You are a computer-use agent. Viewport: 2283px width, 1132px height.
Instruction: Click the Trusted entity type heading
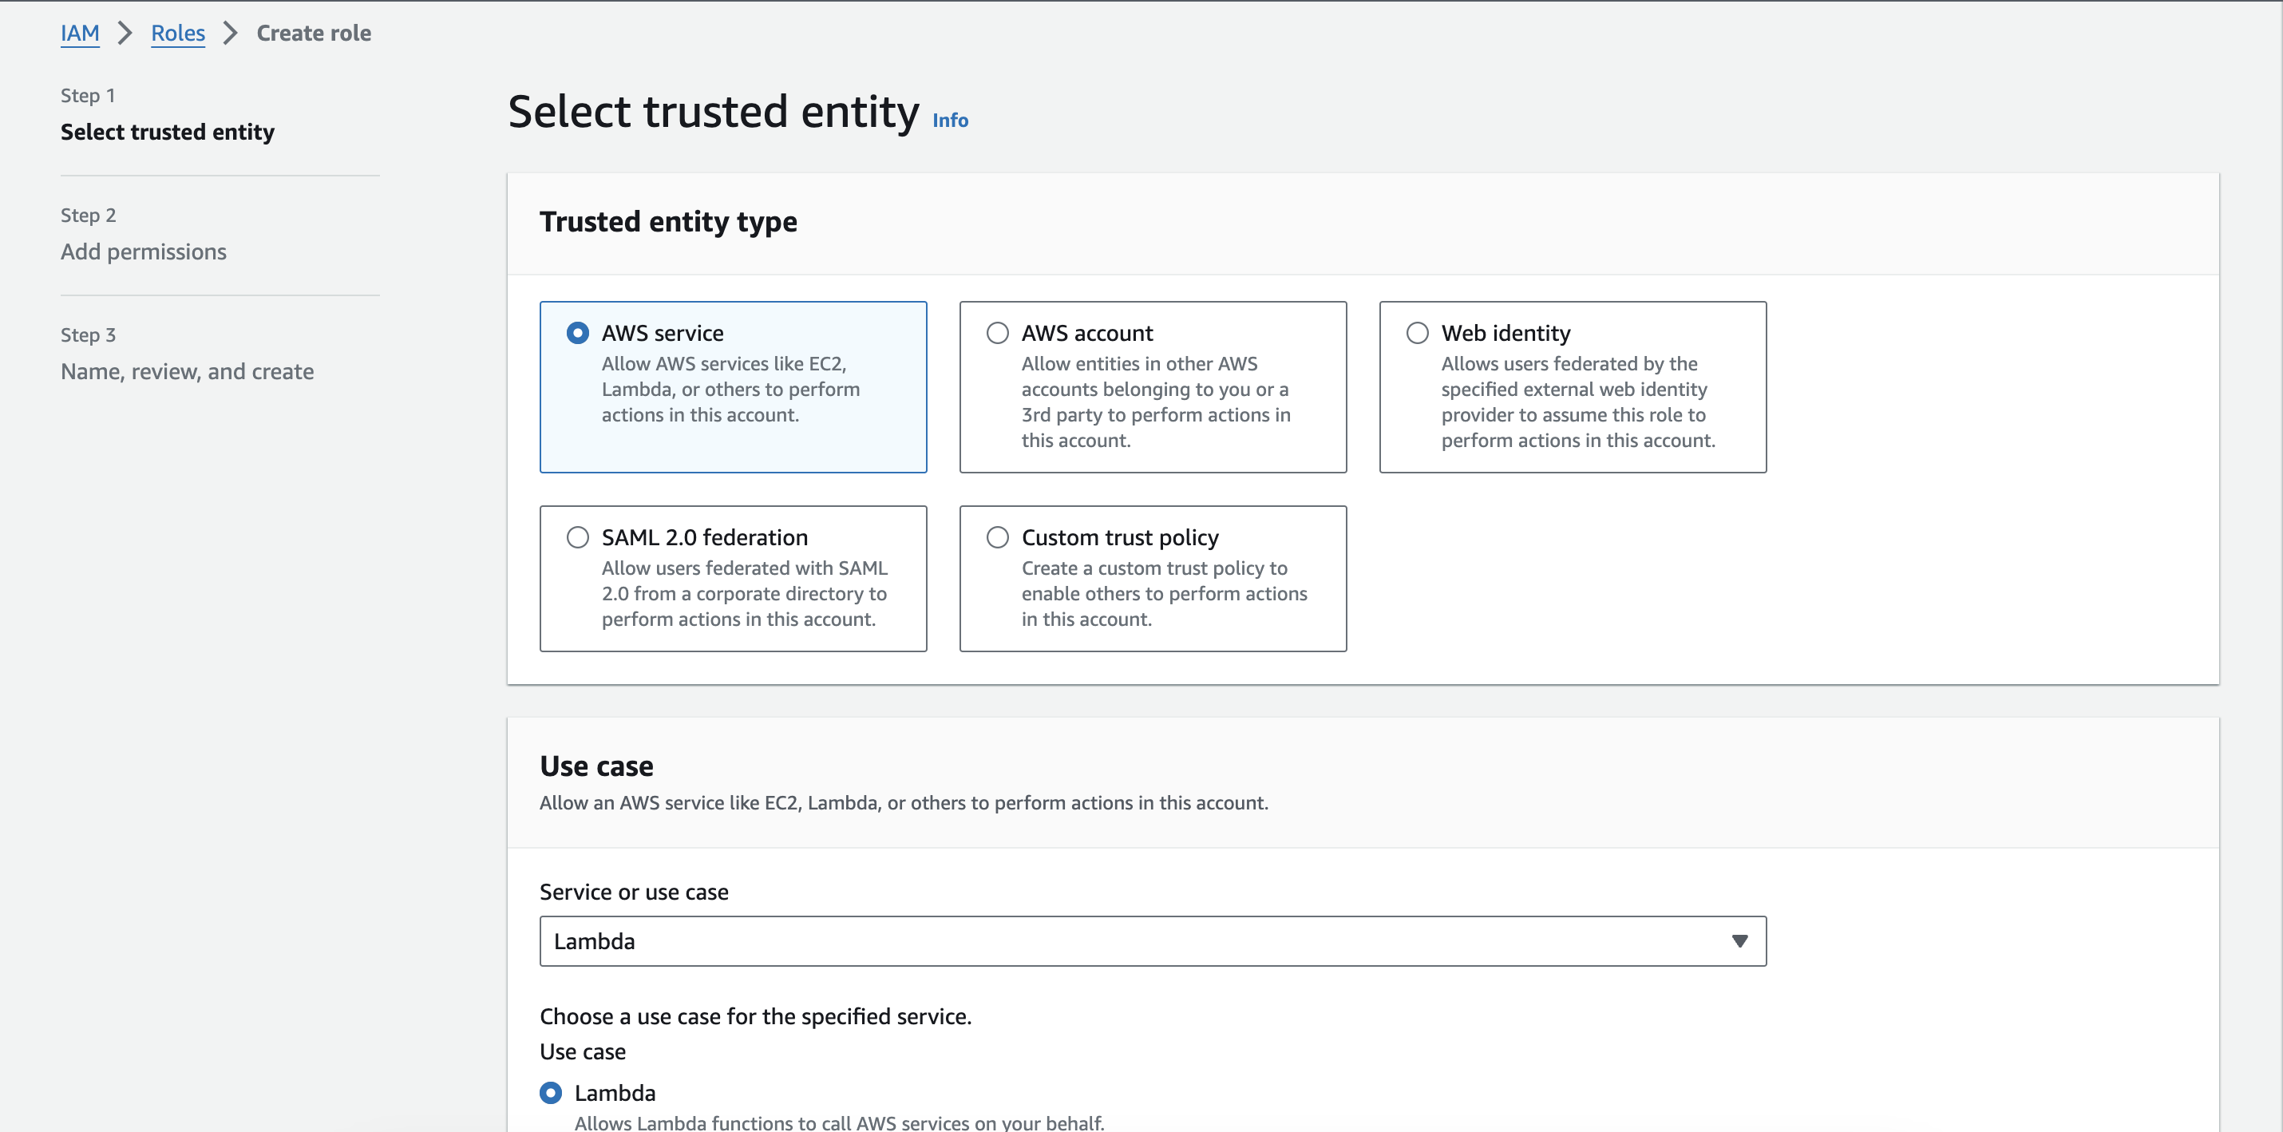(x=668, y=222)
